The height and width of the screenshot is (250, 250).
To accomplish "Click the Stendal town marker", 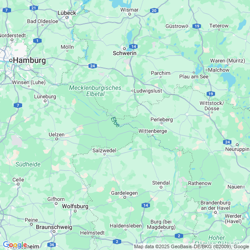I will click(161, 187).
